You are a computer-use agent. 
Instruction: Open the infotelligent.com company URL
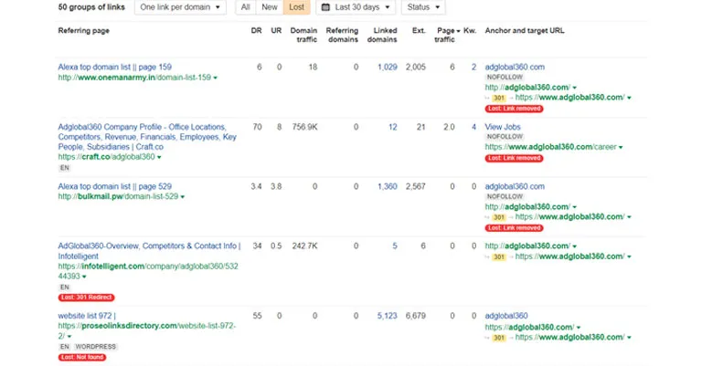click(x=148, y=271)
